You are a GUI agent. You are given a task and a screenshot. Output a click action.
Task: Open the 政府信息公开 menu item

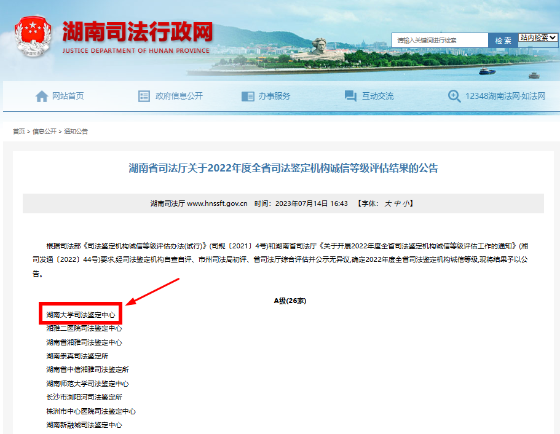[179, 96]
